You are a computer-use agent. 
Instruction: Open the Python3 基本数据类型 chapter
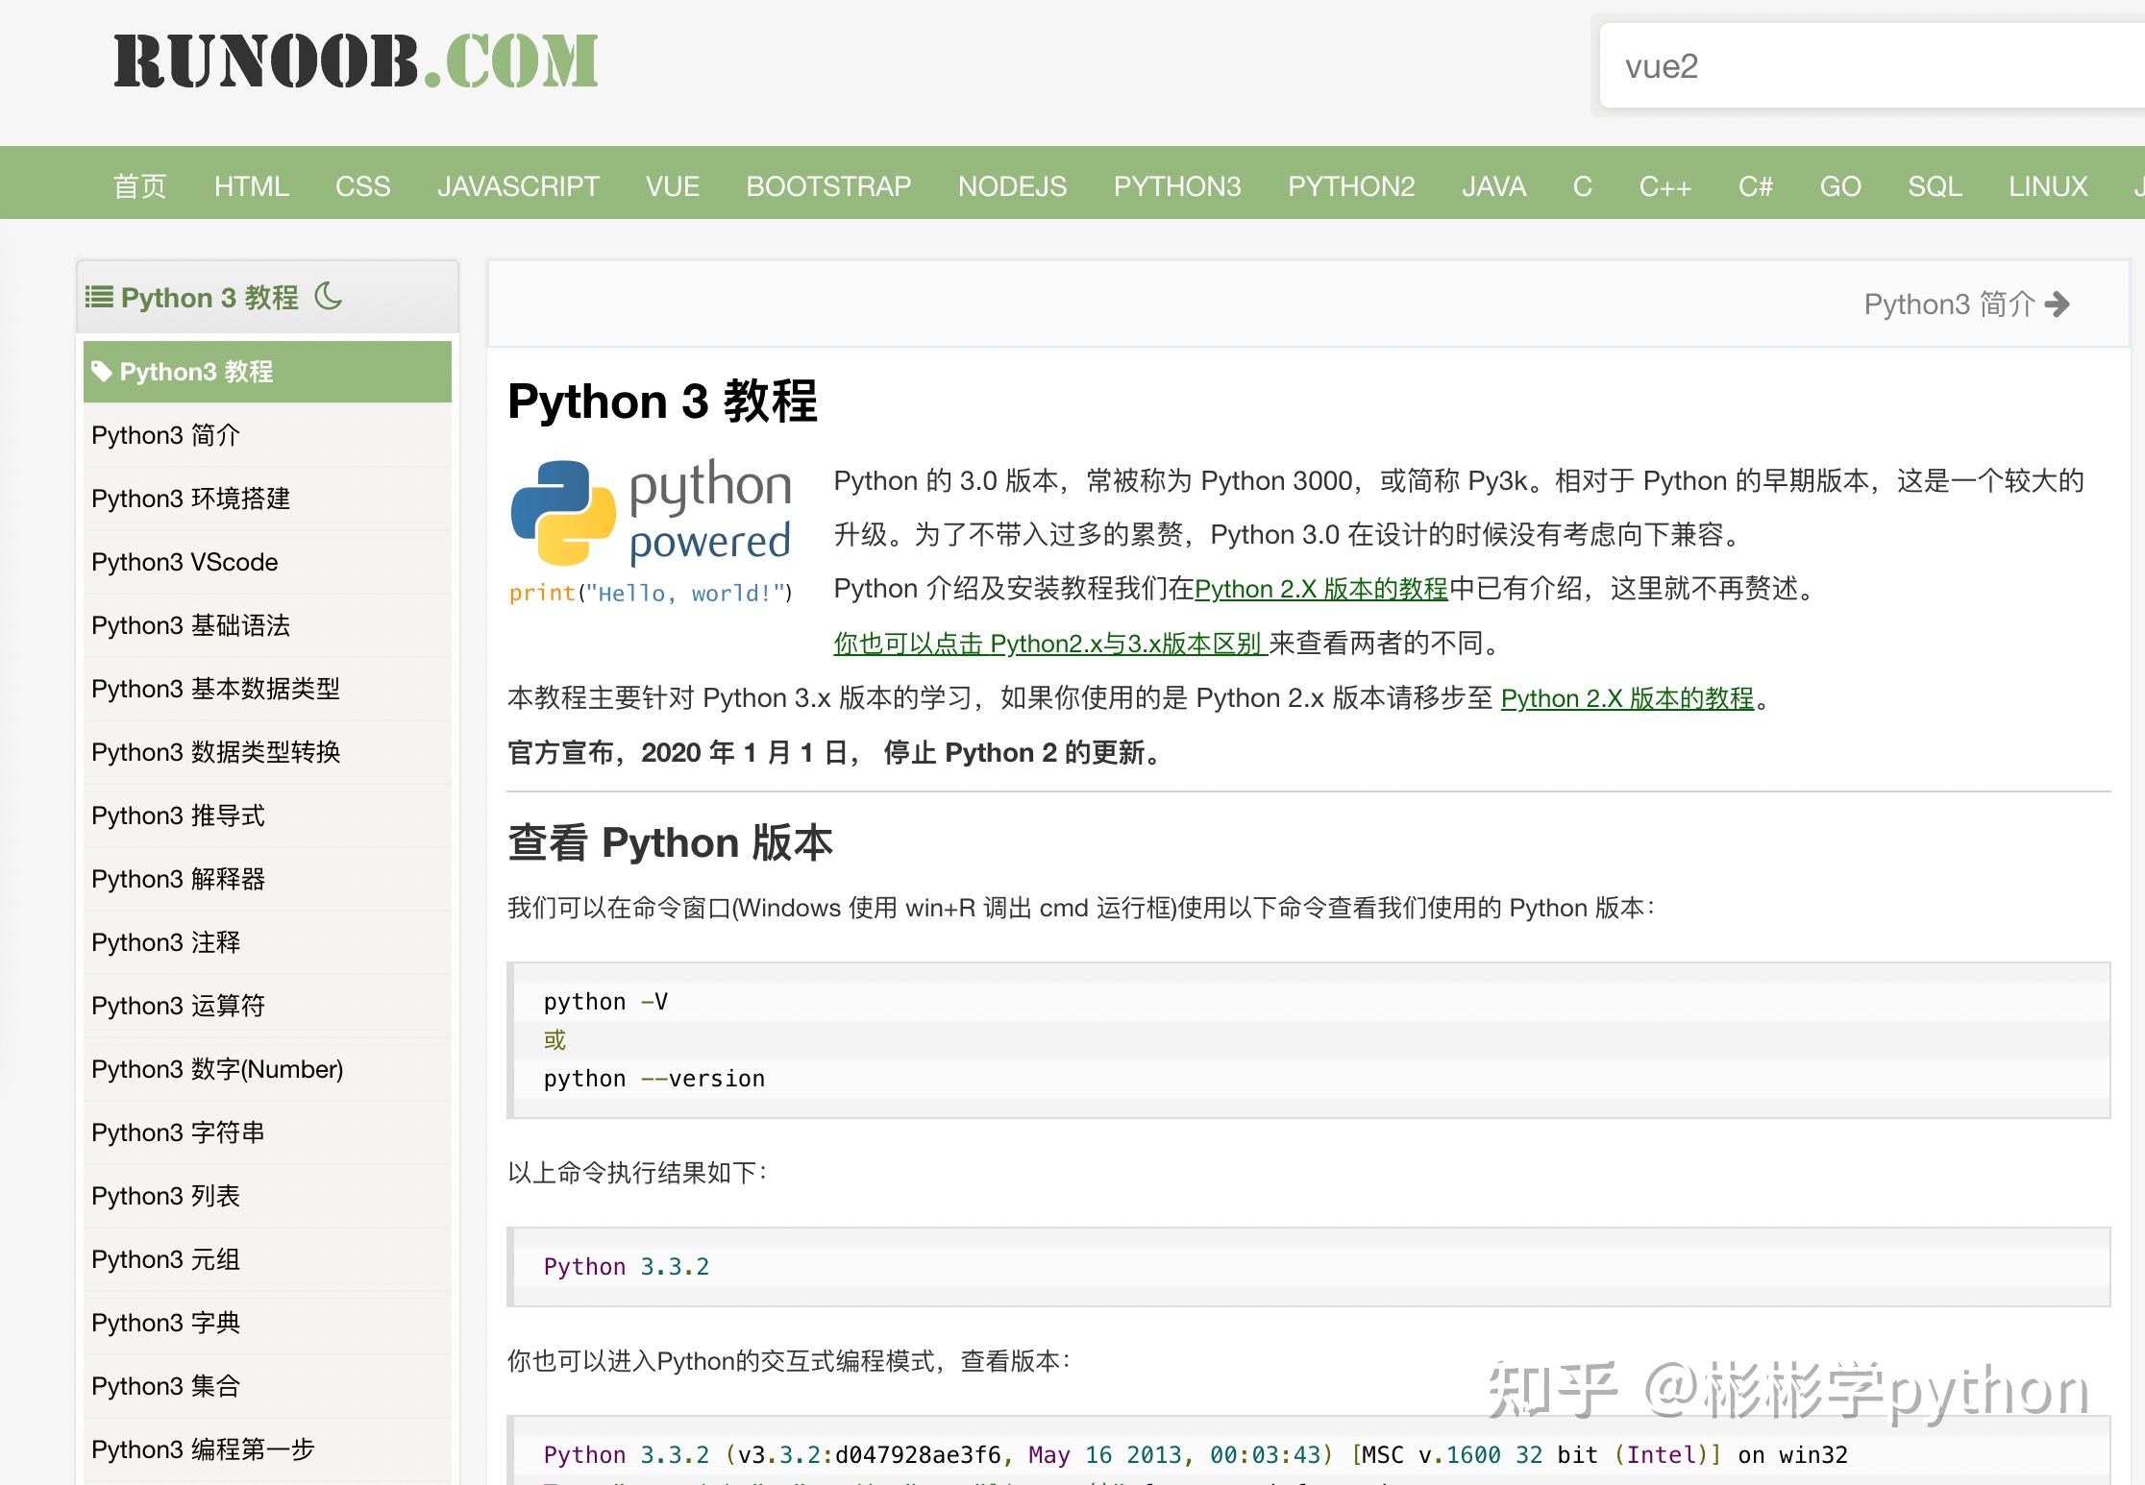point(215,689)
